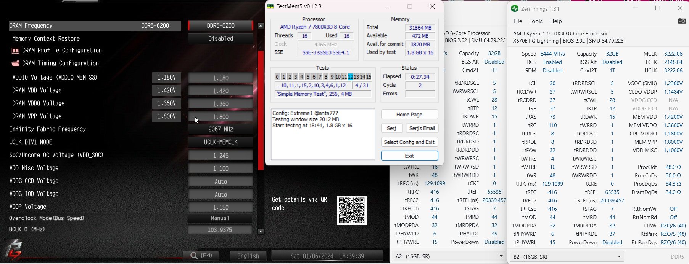Click ProcOdt 48.0 Ω value
Screen dimensions: 689x264
click(673, 167)
